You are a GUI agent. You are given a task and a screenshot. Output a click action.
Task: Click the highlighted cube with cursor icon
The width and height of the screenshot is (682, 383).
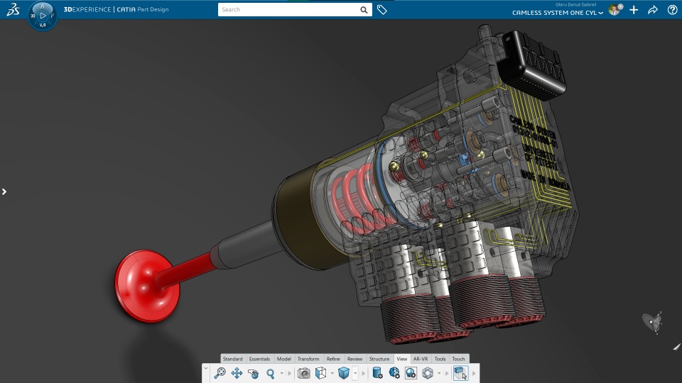point(460,373)
